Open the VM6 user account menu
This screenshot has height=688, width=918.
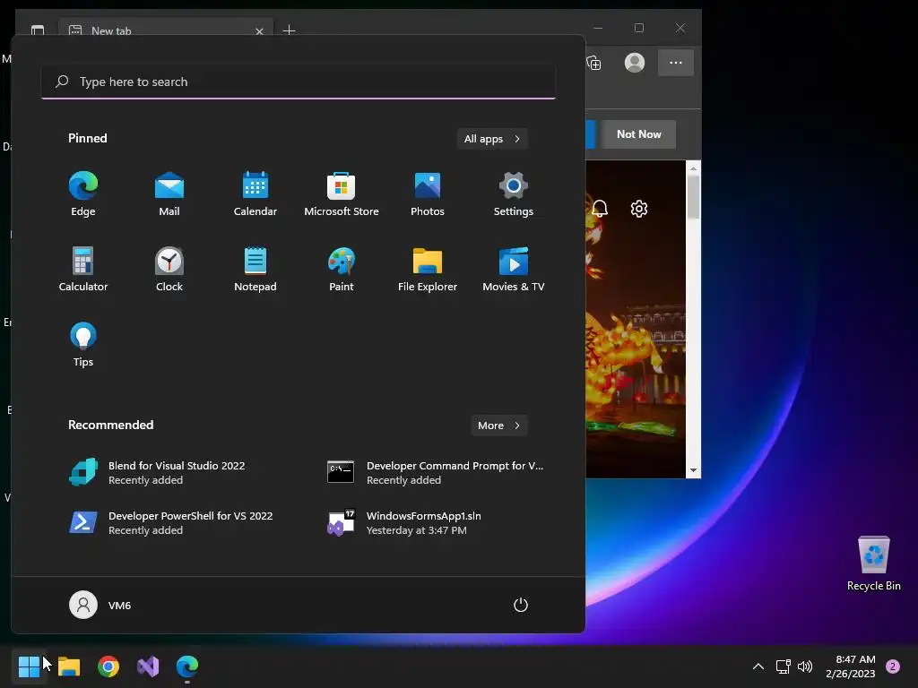100,605
